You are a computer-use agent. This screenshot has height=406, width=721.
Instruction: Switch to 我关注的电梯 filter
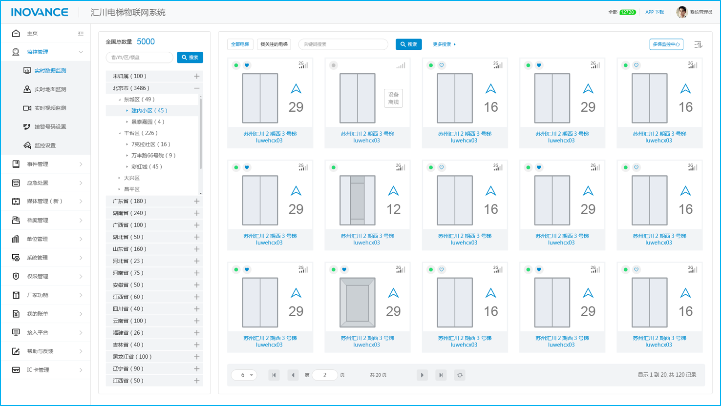pos(274,44)
